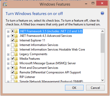Click the help question mark icon

pos(102,13)
